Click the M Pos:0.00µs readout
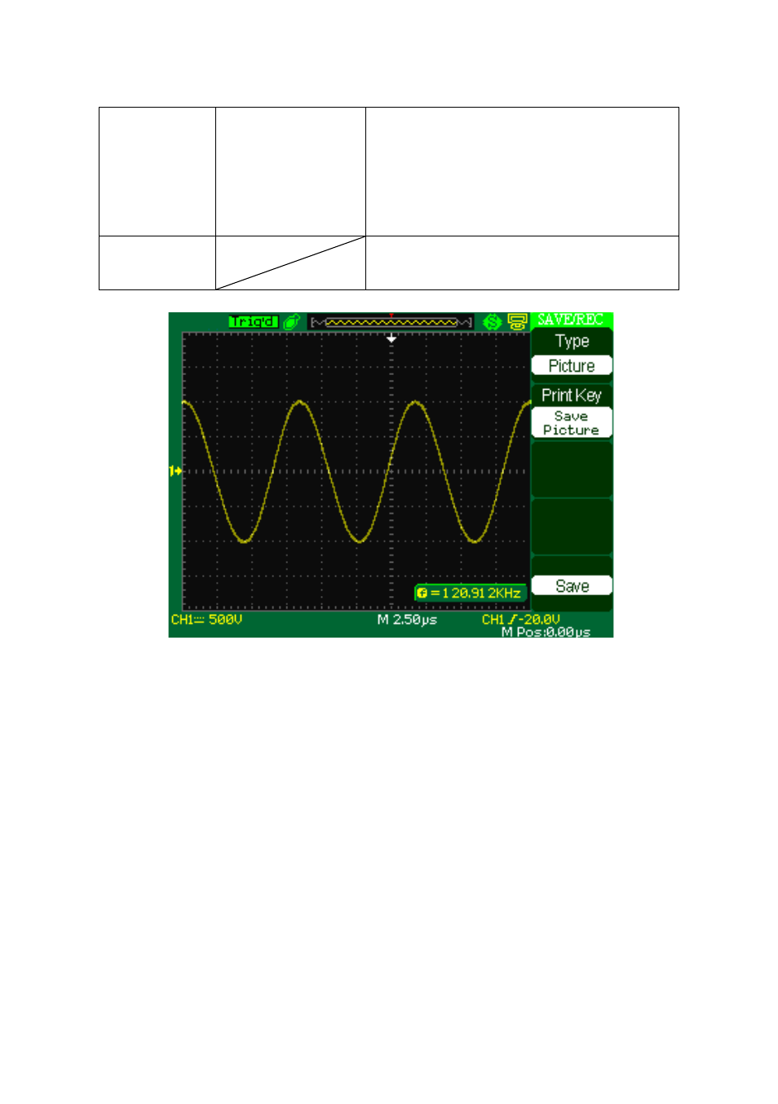 [x=546, y=632]
